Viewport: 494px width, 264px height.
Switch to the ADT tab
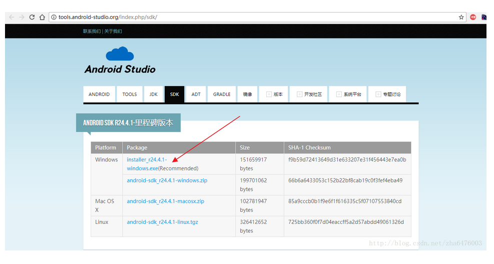196,94
